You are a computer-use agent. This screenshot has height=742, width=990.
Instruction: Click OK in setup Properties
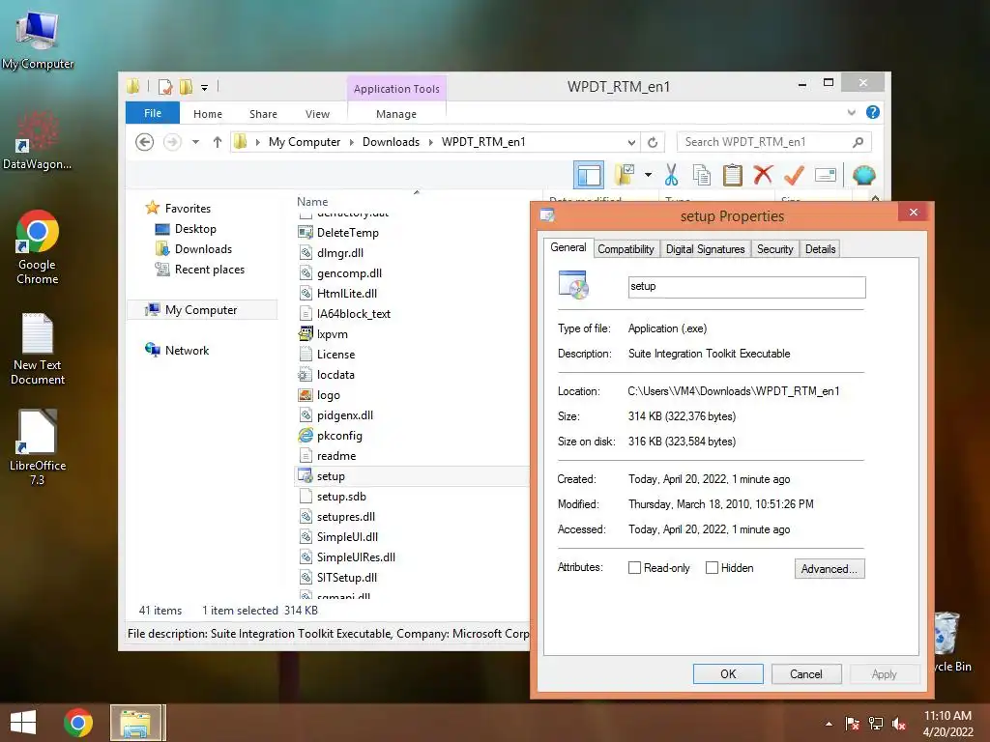(728, 673)
